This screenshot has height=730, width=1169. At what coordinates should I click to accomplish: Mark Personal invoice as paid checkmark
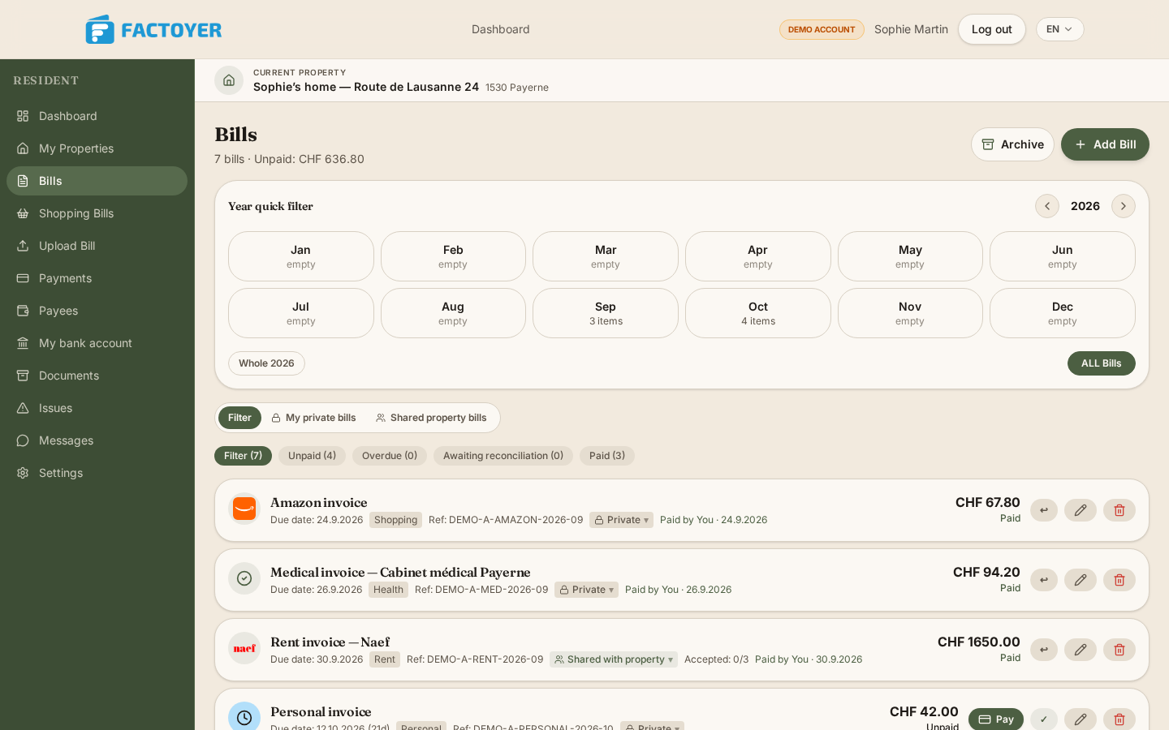[x=1044, y=719]
